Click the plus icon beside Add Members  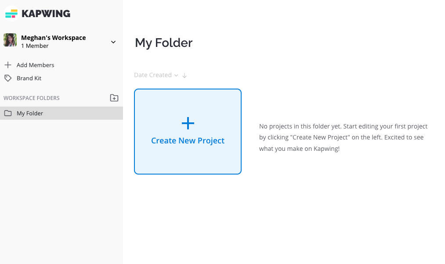[7, 65]
